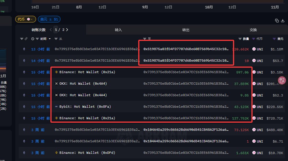Open the 代币 token filter dropdown

[x=26, y=19]
